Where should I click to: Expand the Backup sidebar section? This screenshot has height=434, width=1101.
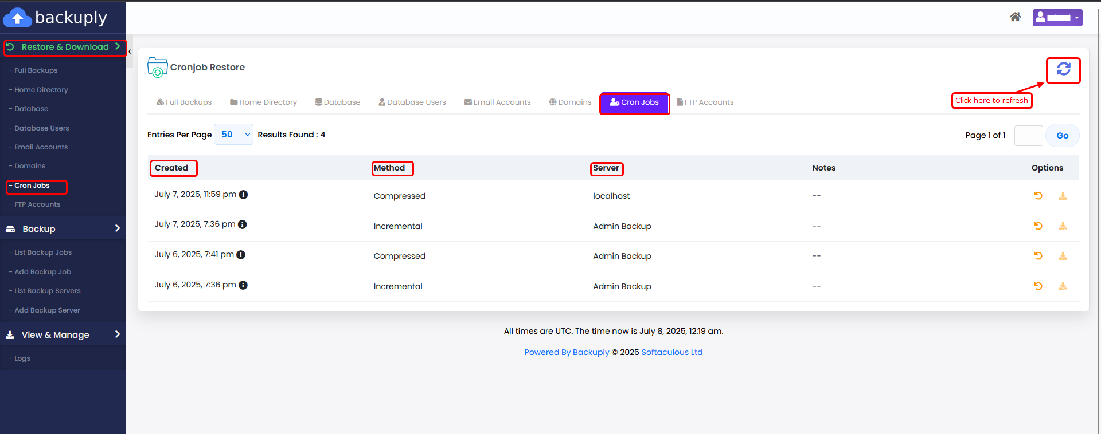point(63,228)
